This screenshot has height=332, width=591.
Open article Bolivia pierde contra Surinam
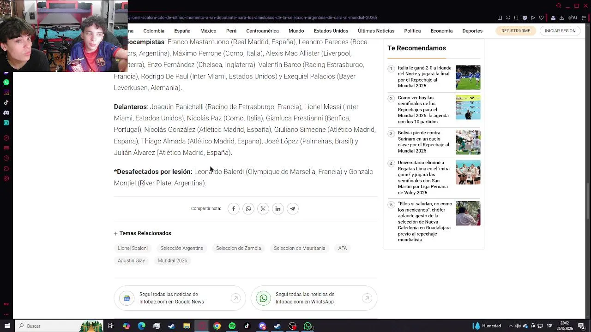coord(423,142)
